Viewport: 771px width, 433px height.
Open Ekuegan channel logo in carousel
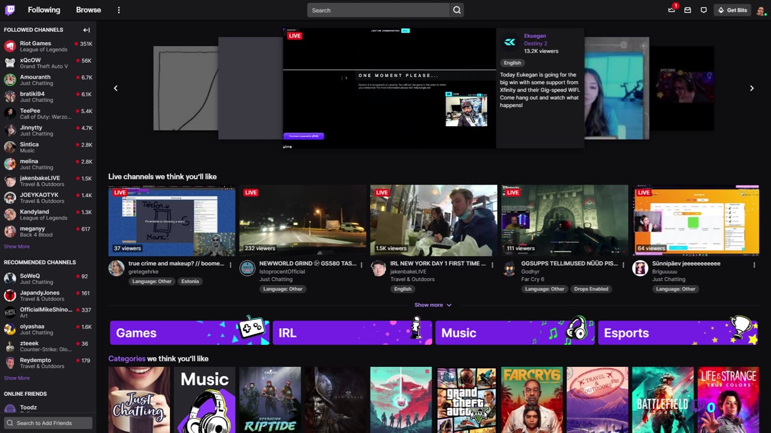pos(510,42)
